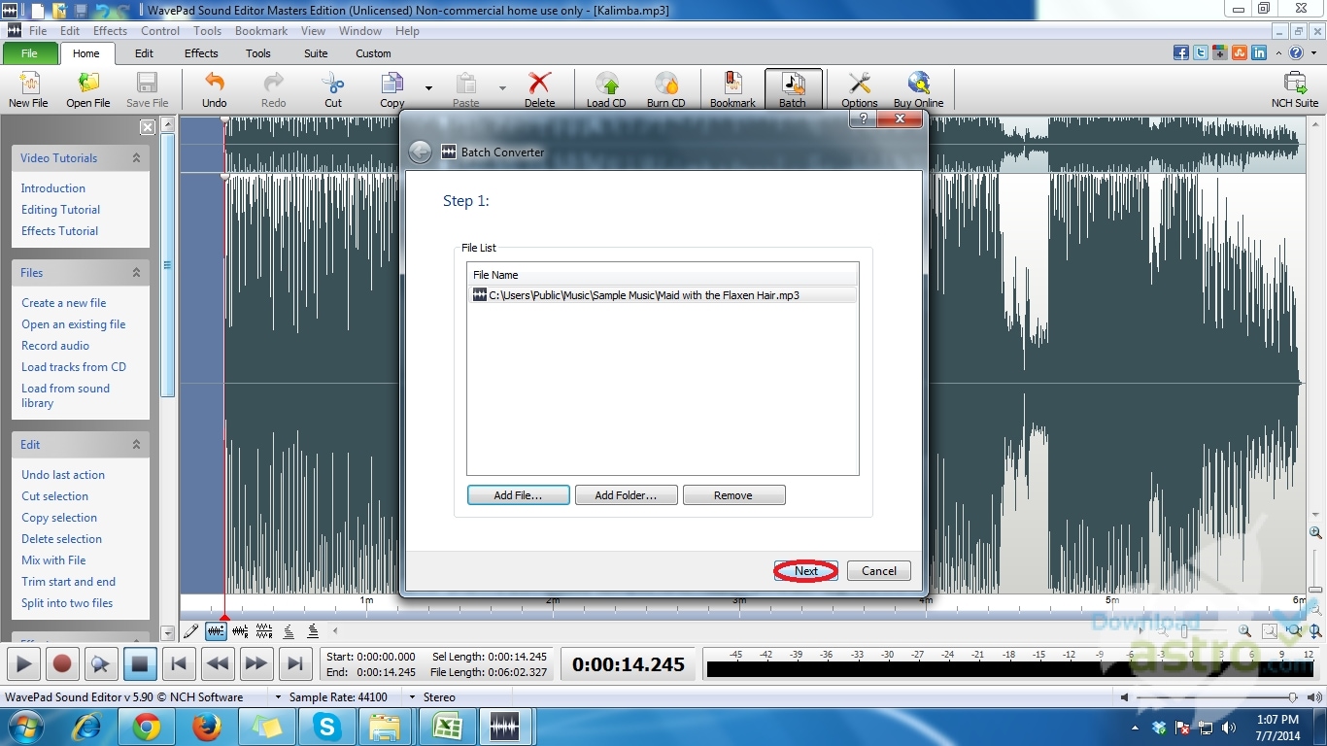Select Maid with the Flaxen Hair.mp3 row
The image size is (1327, 746).
point(662,295)
